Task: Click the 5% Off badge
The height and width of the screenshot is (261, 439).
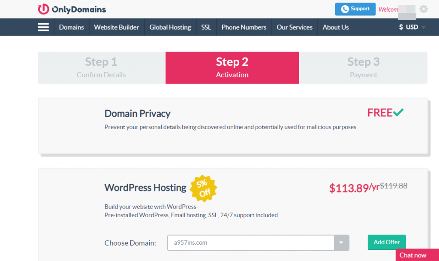Action: pyautogui.click(x=203, y=188)
